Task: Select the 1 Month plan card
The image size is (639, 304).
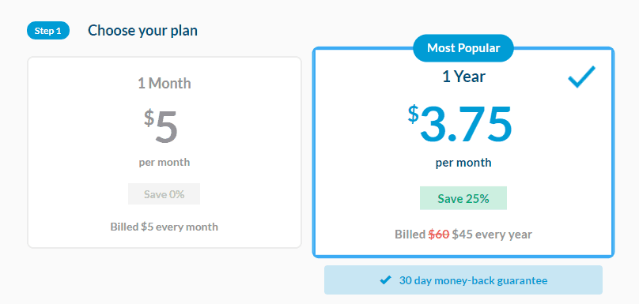Action: (164, 152)
